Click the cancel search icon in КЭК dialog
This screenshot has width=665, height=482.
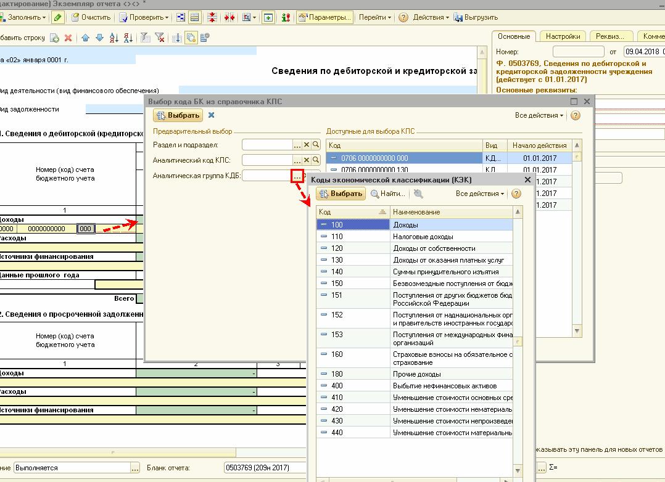418,194
